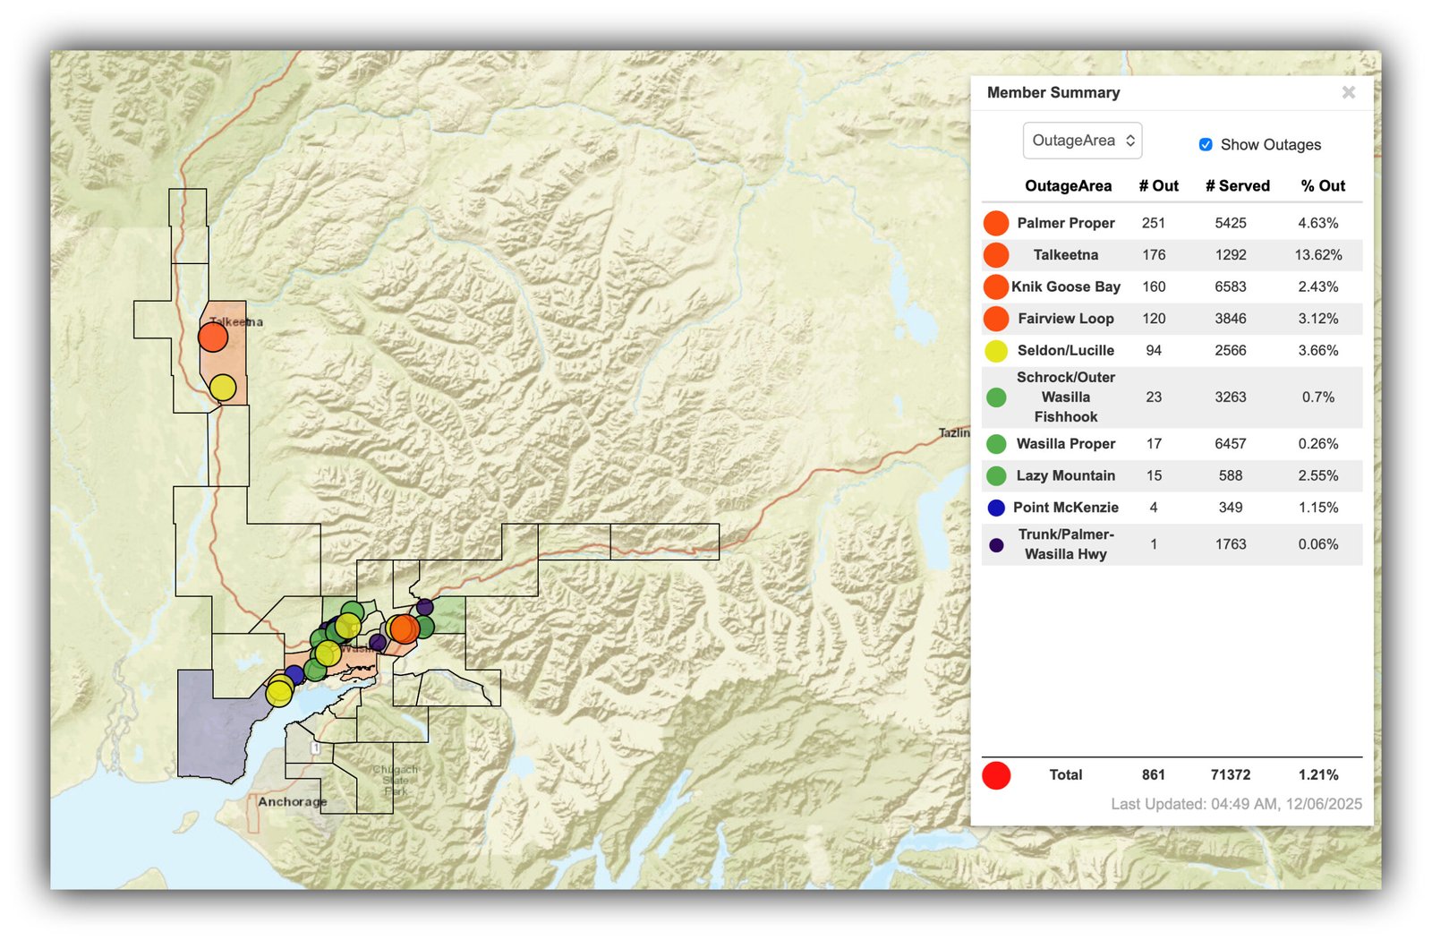Click the red Total circle icon
This screenshot has width=1432, height=940.
point(996,775)
